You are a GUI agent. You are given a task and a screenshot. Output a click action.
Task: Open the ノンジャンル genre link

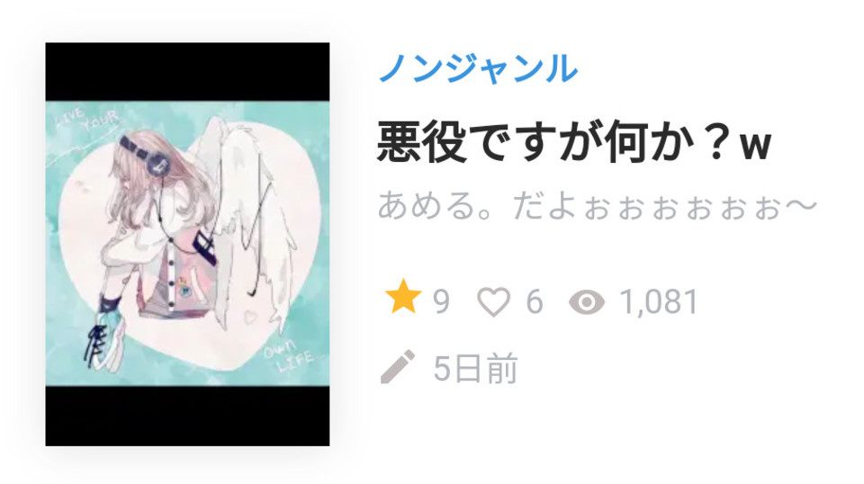(x=478, y=68)
